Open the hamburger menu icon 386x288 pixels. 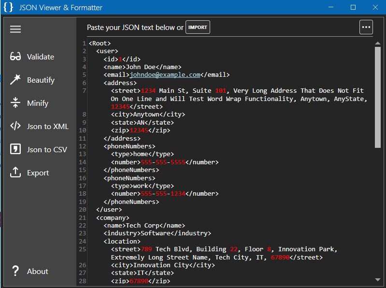[x=15, y=29]
